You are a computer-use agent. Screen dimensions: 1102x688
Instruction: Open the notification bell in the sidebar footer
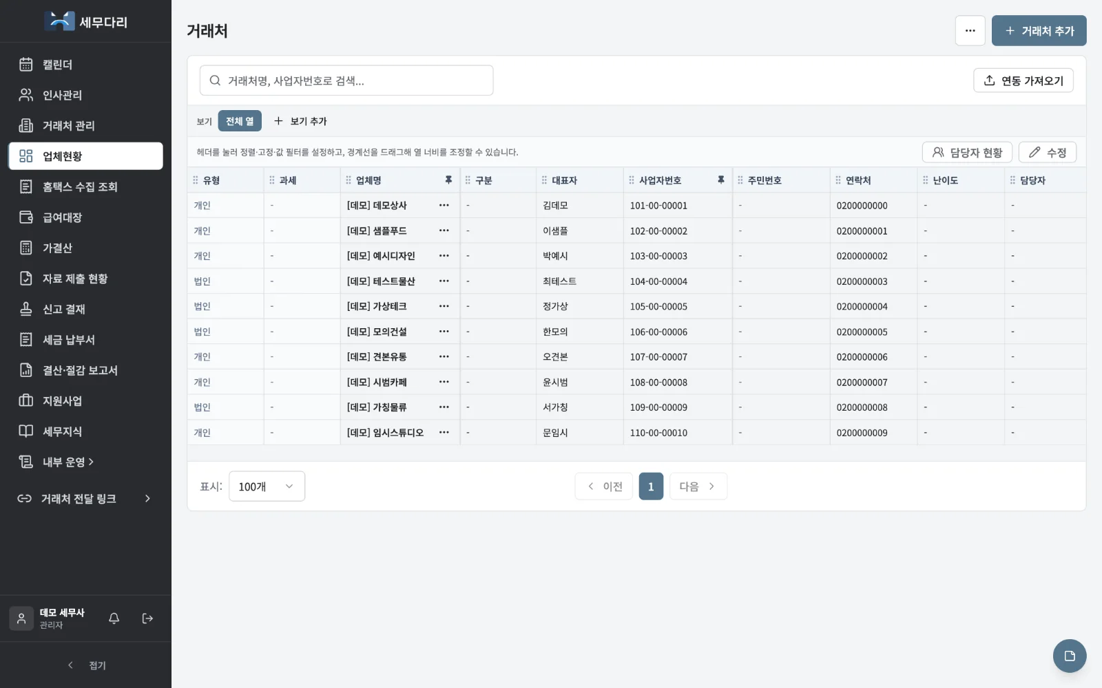[x=114, y=619]
